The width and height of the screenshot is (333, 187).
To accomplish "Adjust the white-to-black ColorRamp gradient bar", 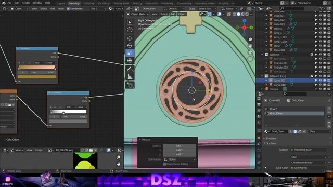I will 68,112.
